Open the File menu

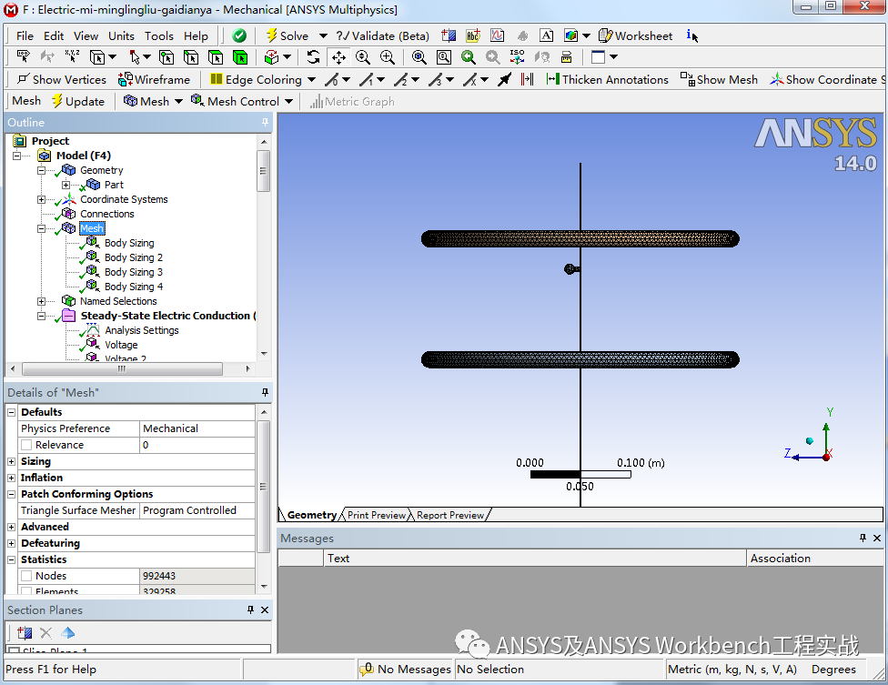[25, 35]
